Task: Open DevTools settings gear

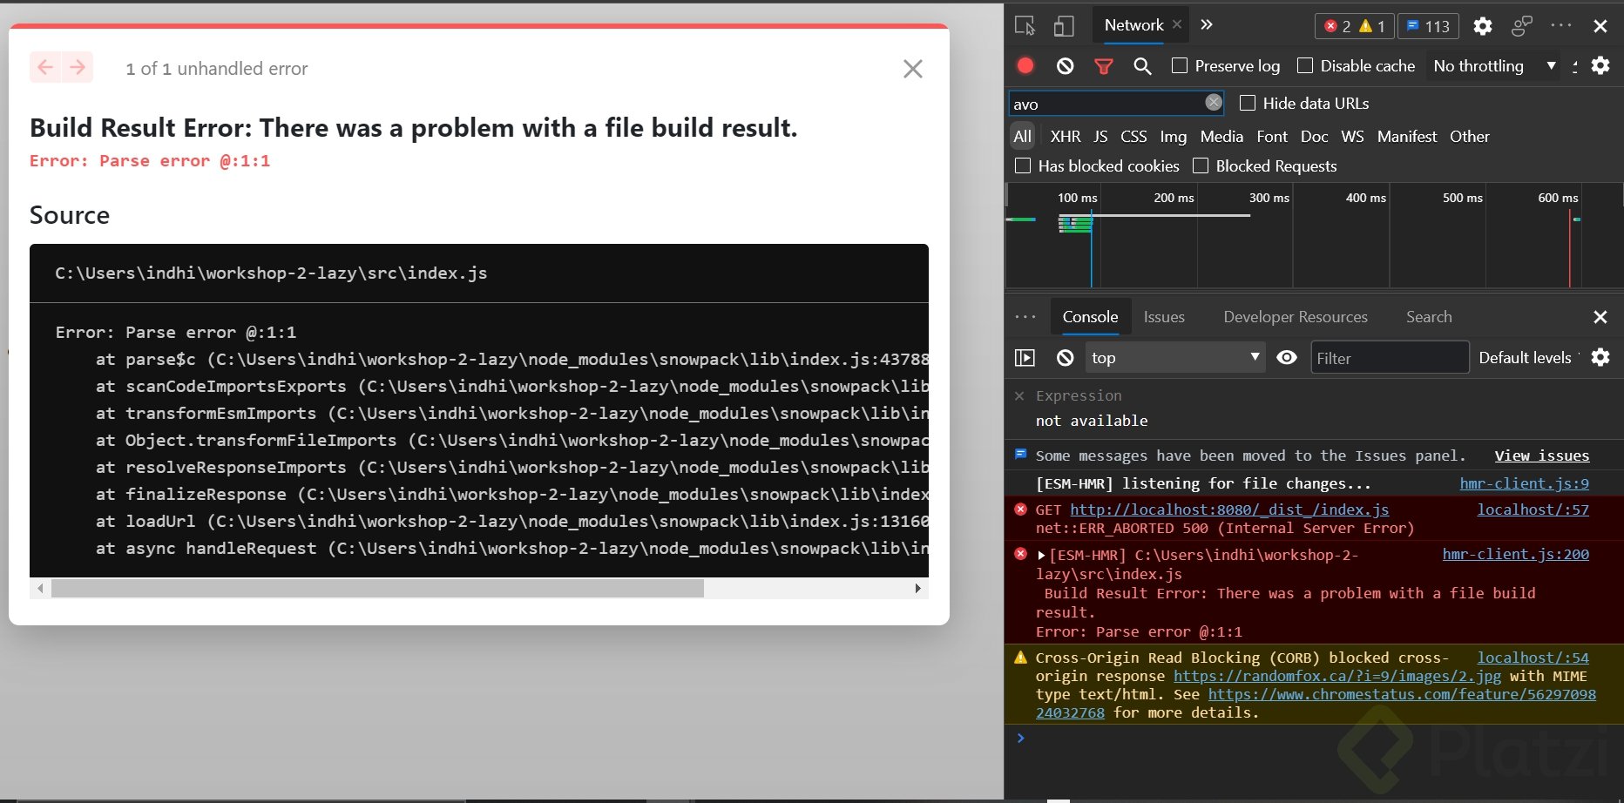Action: click(x=1481, y=26)
